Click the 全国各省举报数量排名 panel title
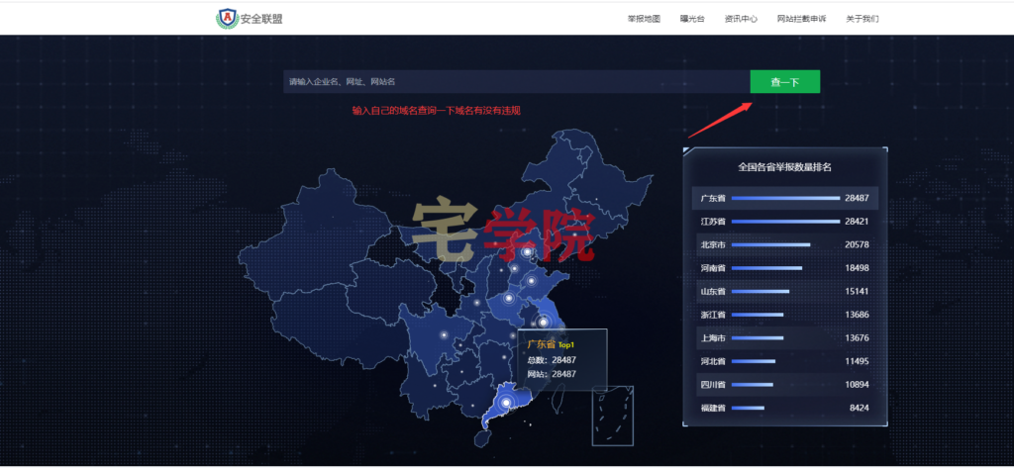1014x468 pixels. [785, 167]
